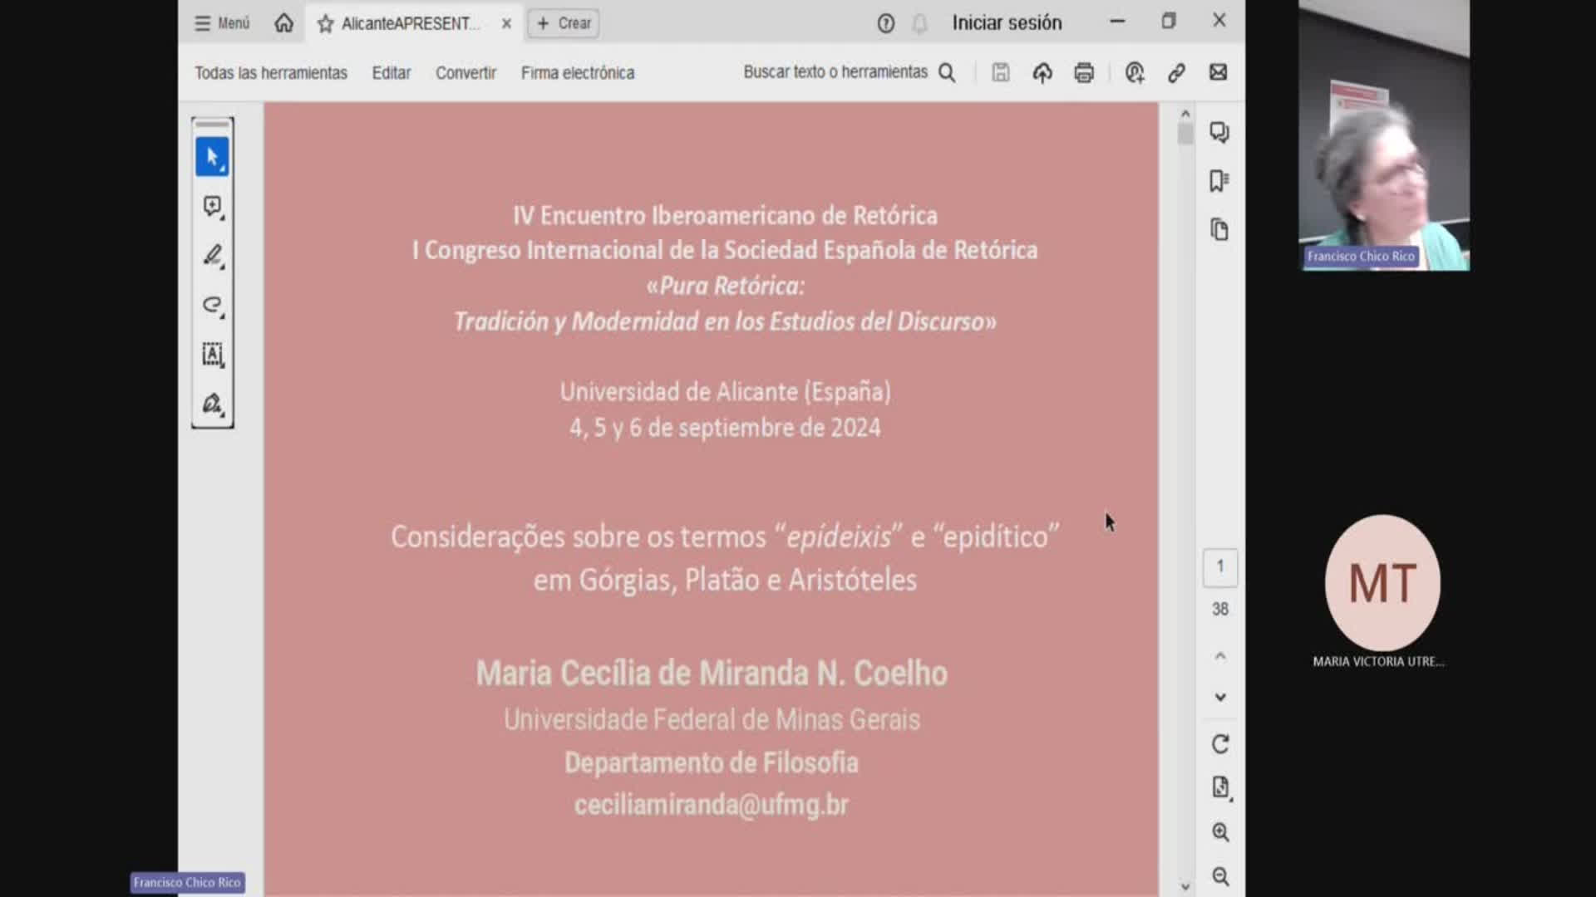Viewport: 1596px width, 897px height.
Task: Zoom in on the document
Action: (x=1219, y=832)
